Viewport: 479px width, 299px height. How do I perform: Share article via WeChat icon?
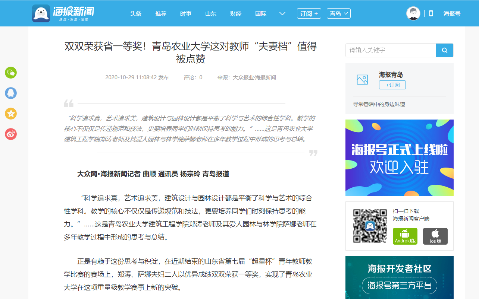coord(11,73)
